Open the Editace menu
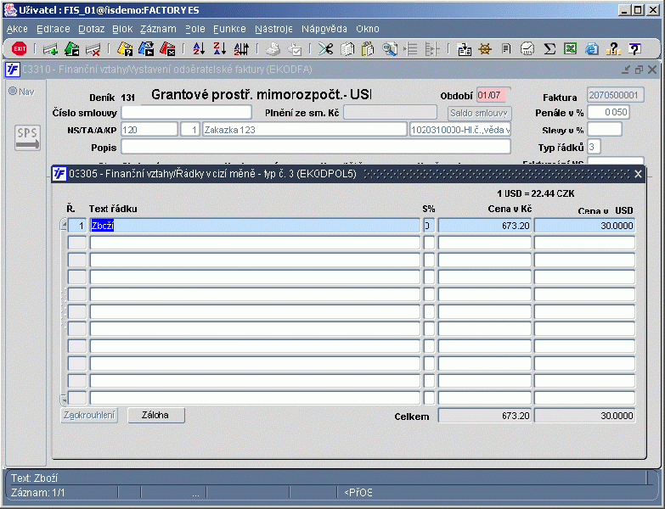665x509 pixels. coord(54,29)
